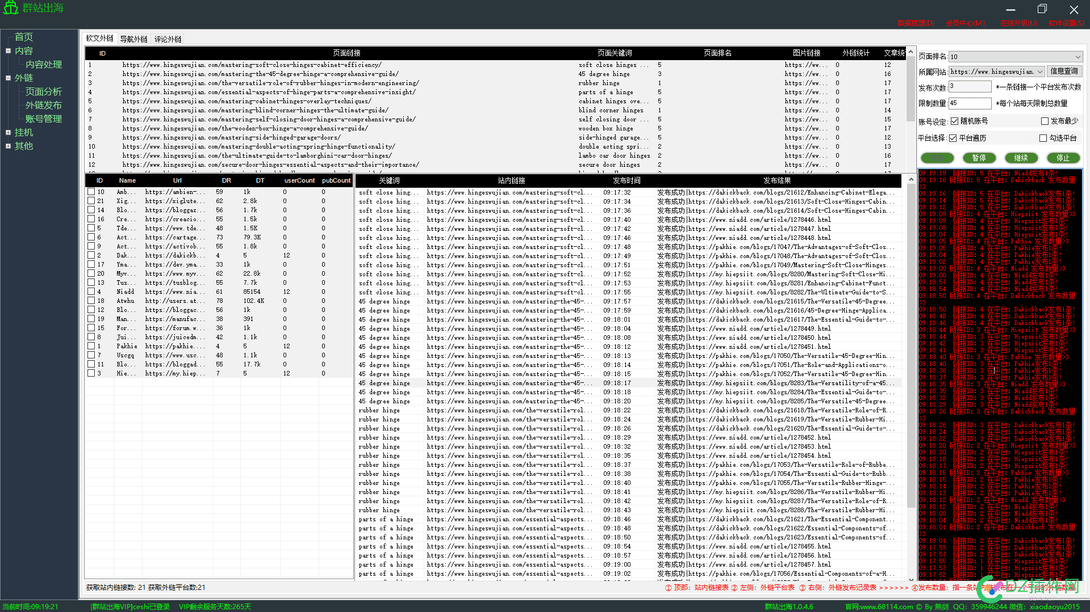Viewport: 1090px width, 612px height.
Task: Expand the 其他 tree node
Action: pyautogui.click(x=8, y=146)
